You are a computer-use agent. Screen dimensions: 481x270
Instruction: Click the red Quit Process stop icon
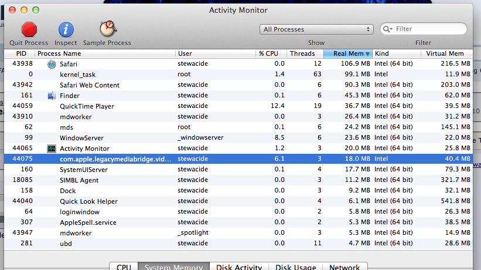tap(29, 29)
